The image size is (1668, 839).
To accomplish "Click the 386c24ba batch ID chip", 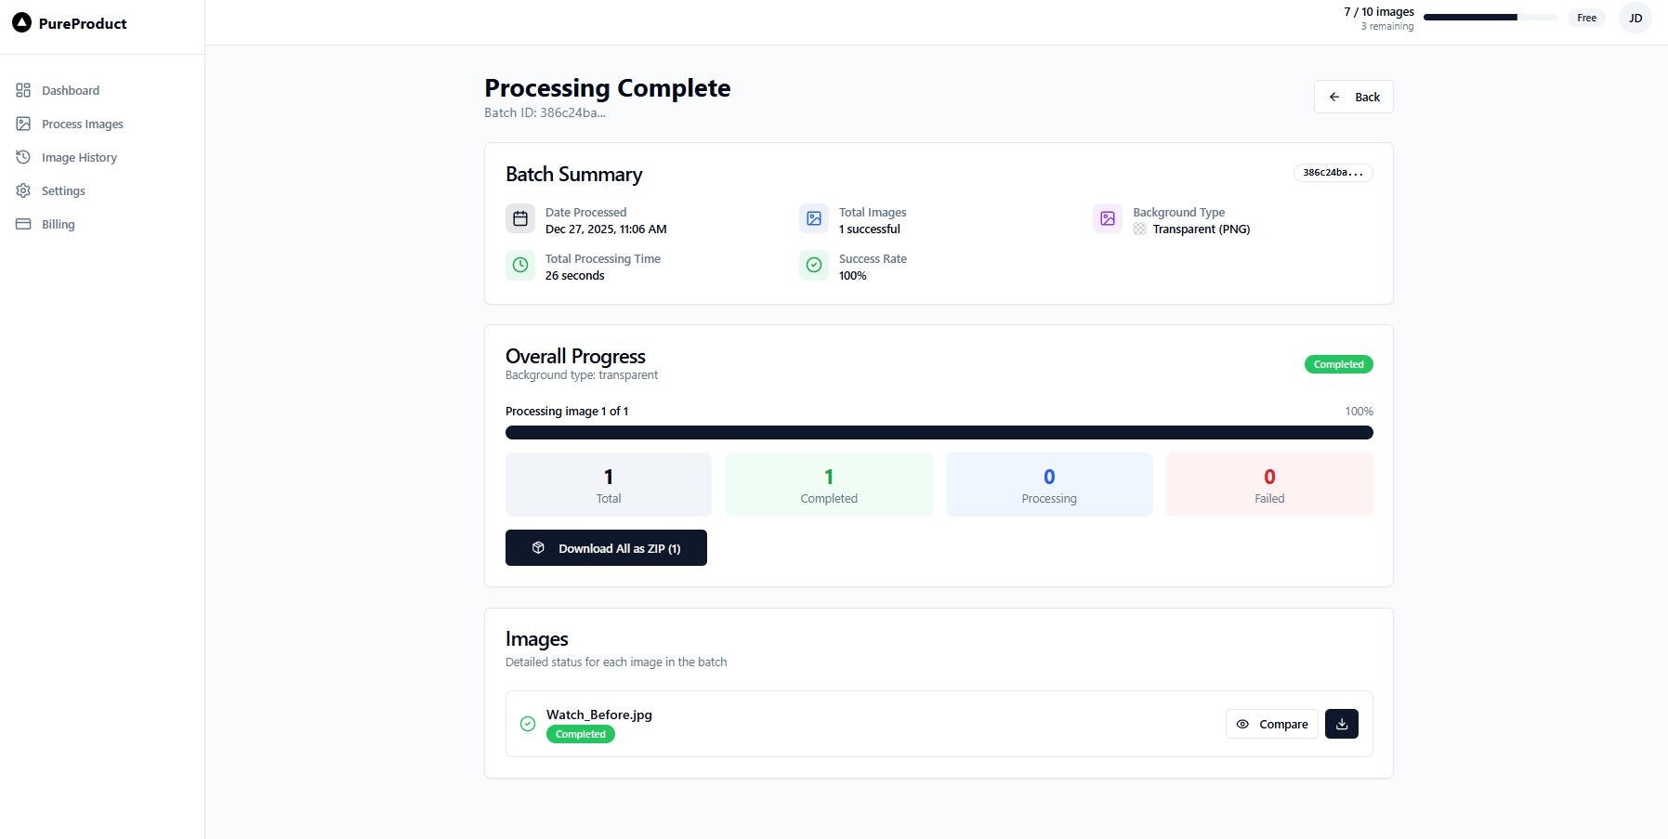I will point(1333,172).
